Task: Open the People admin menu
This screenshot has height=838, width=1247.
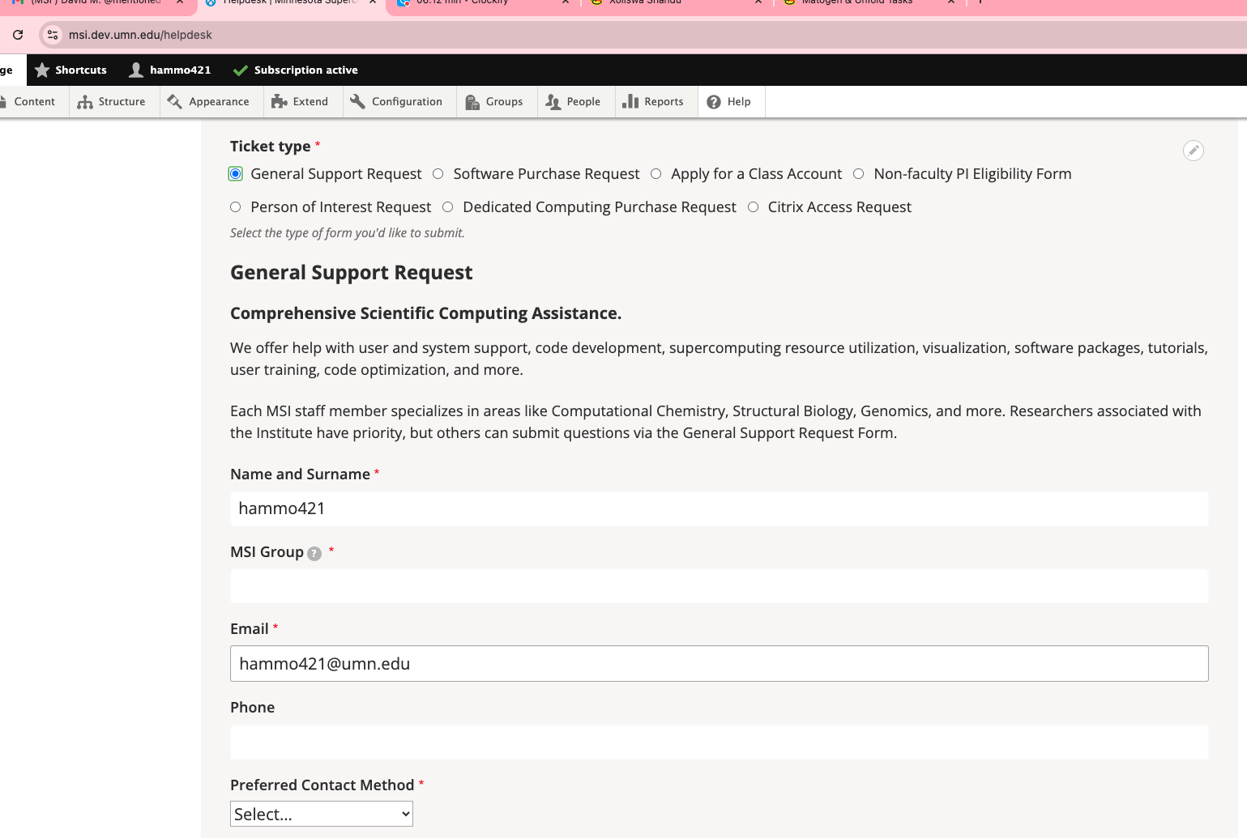Action: [x=574, y=102]
